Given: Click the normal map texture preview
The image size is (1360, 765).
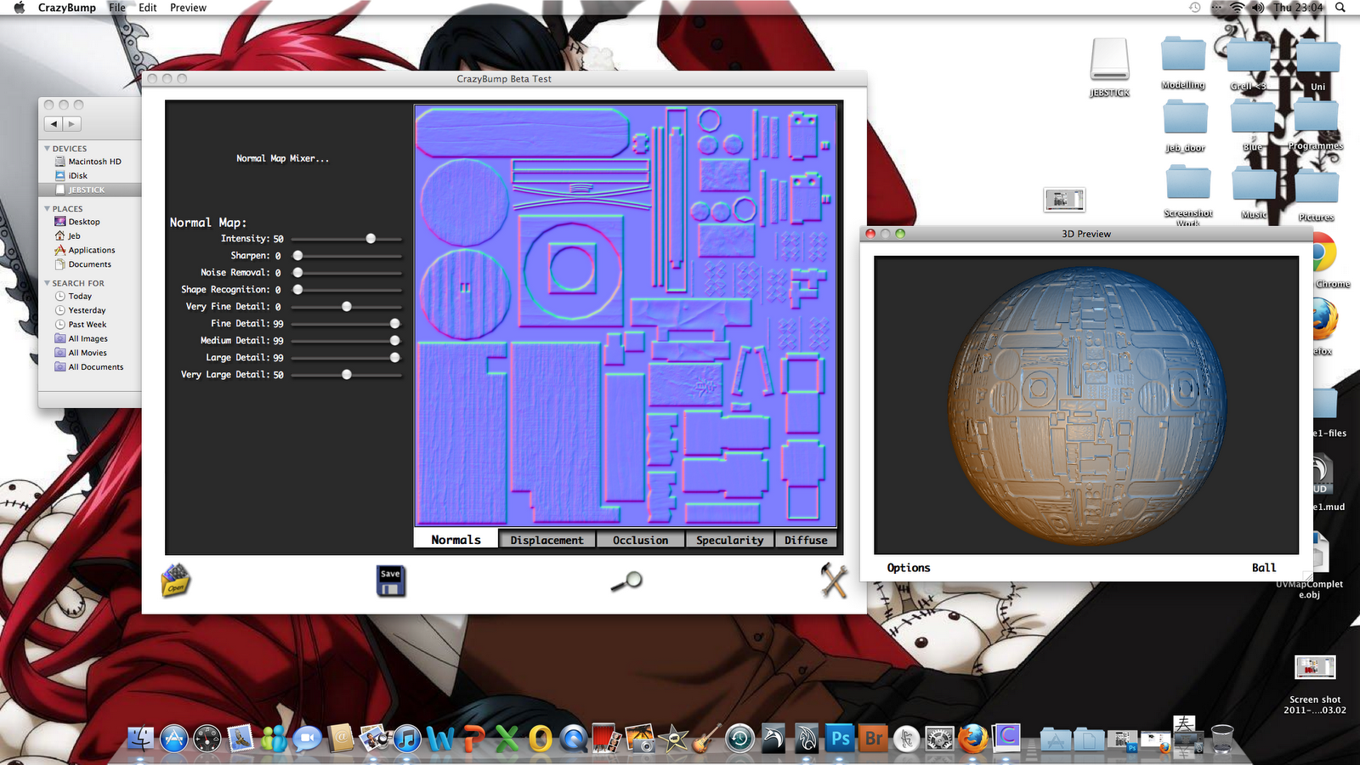Looking at the screenshot, I should point(626,315).
